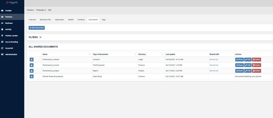Click the Partenaire 2 breadcrumb link
The image size is (273, 118).
(41, 10)
